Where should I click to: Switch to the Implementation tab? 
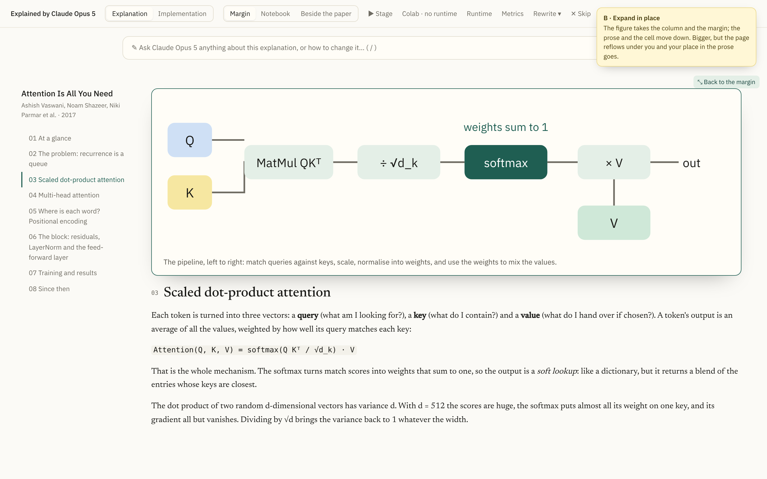point(182,14)
